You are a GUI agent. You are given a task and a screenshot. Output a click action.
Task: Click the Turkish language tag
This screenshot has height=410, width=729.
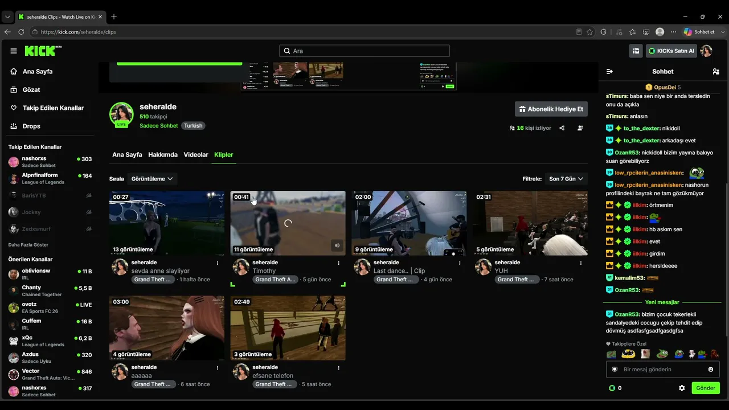coord(193,126)
